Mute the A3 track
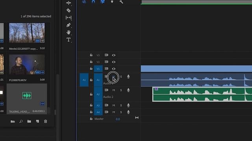Image resolution: width=252 pixels, height=141 pixels. (x=114, y=105)
